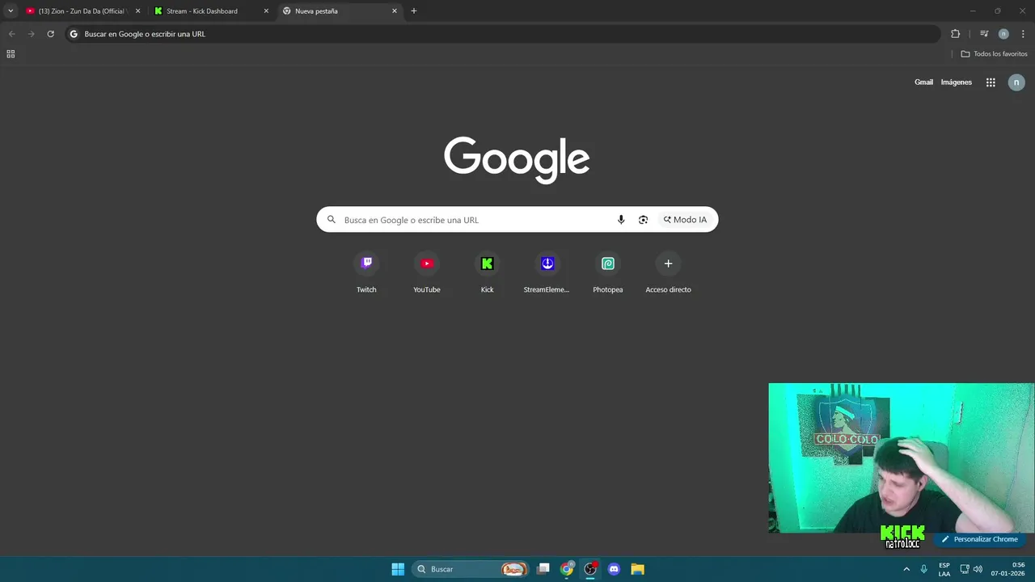Change the ESP LAA input language
Viewport: 1035px width, 582px height.
pos(944,569)
